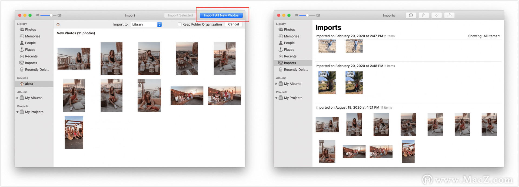Select My Albums folder in Imports window

(290, 84)
